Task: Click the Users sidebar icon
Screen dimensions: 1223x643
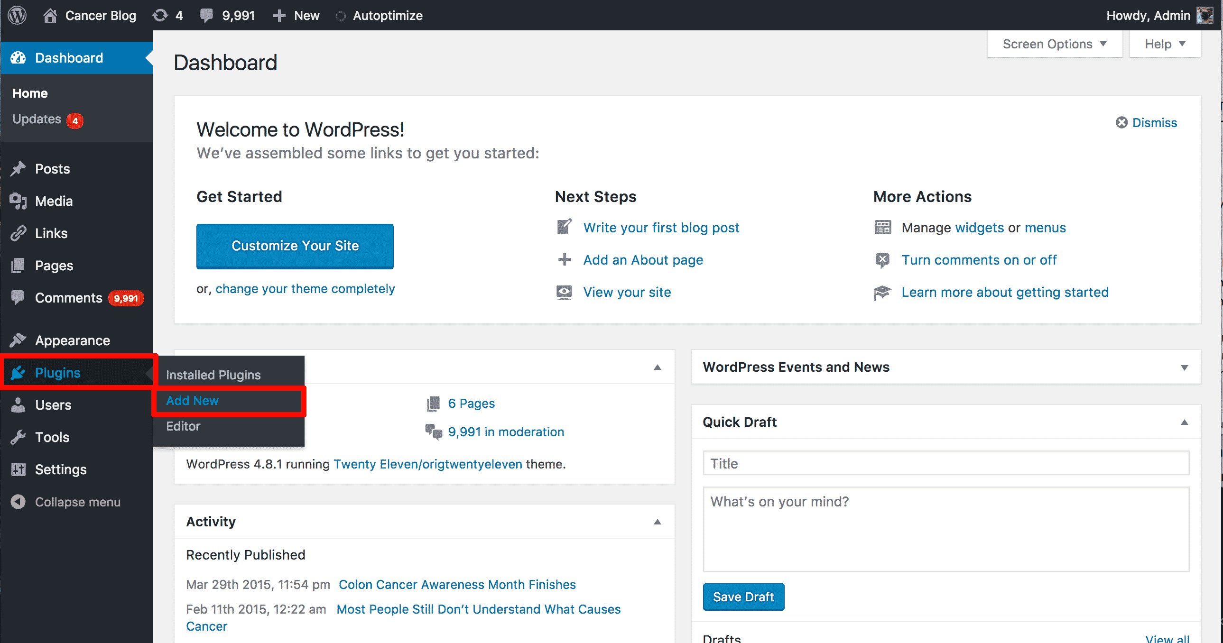Action: pyautogui.click(x=21, y=404)
